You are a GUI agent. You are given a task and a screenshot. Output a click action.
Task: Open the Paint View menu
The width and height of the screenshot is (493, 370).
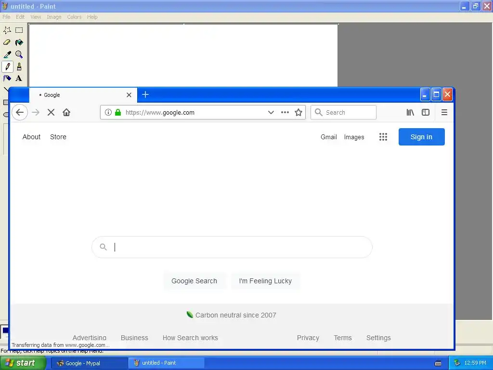tap(36, 17)
